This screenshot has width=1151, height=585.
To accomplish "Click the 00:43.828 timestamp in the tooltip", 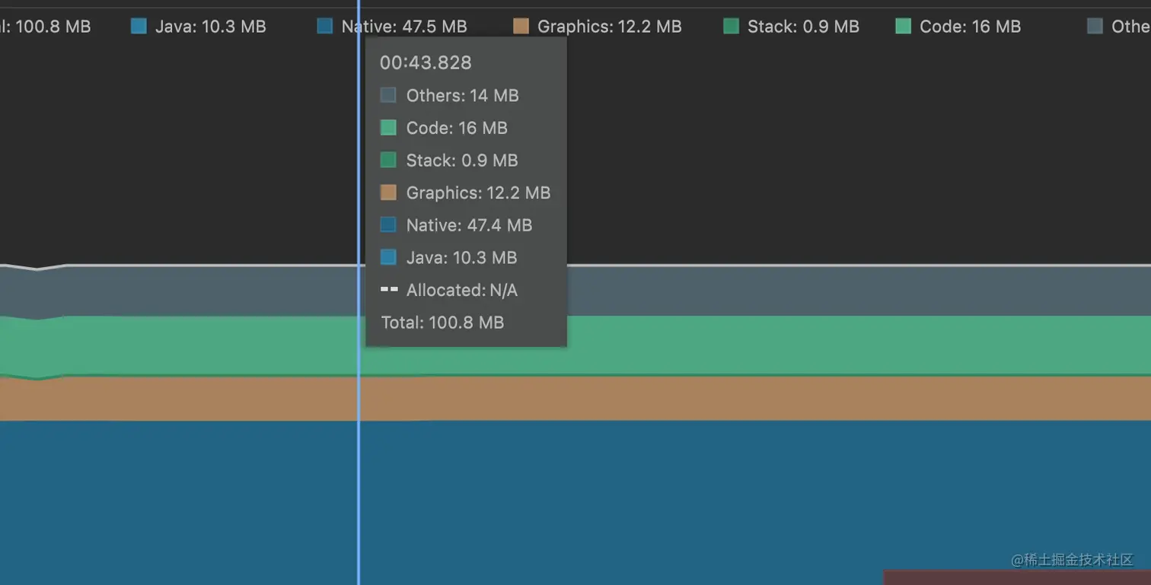I will (x=426, y=62).
